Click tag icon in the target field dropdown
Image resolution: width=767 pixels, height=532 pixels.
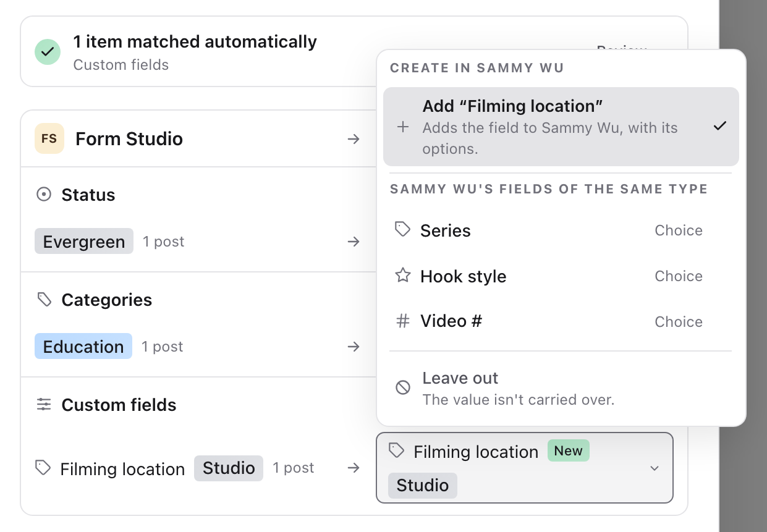pyautogui.click(x=396, y=450)
